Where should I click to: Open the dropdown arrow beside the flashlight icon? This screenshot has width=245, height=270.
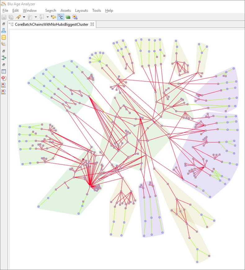pyautogui.click(x=24, y=17)
